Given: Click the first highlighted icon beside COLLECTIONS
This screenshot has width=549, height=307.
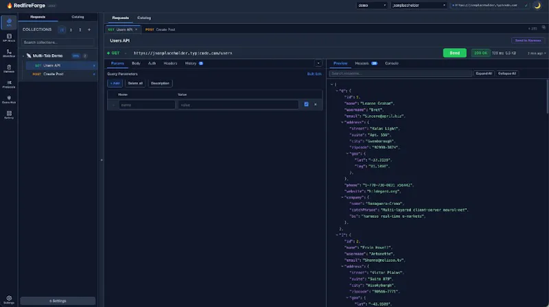Looking at the screenshot, I should point(62,29).
